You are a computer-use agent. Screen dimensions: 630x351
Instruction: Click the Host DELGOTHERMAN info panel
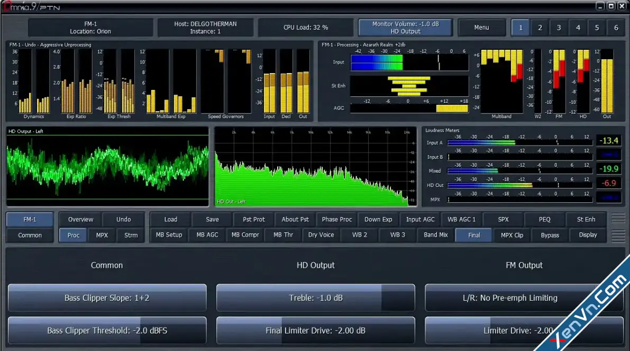click(205, 28)
